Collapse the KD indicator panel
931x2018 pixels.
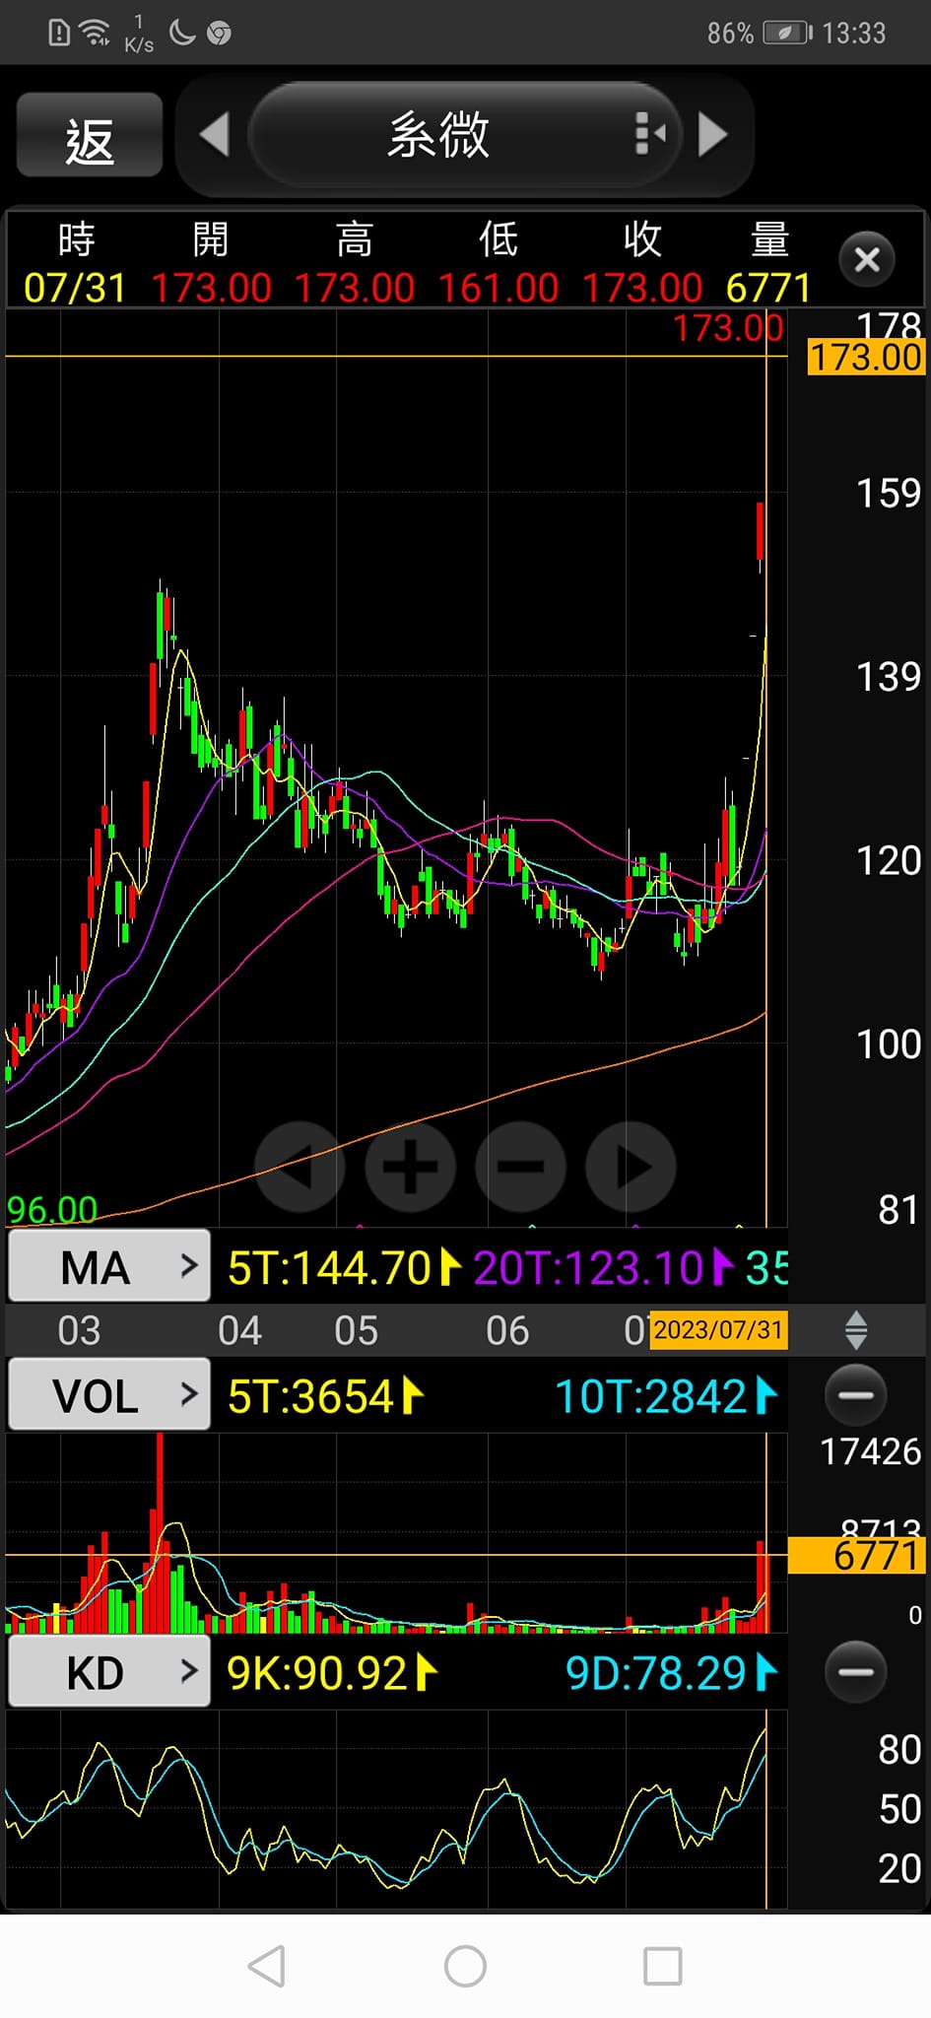pyautogui.click(x=855, y=1671)
